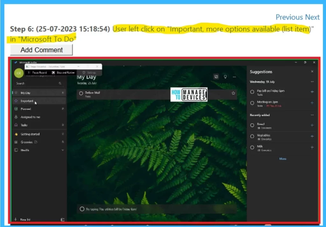Click the Microsoft To Do title bar icon
The height and width of the screenshot is (227, 326).
pos(15,62)
